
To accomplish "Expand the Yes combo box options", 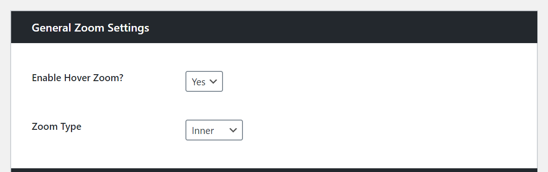I will [204, 82].
